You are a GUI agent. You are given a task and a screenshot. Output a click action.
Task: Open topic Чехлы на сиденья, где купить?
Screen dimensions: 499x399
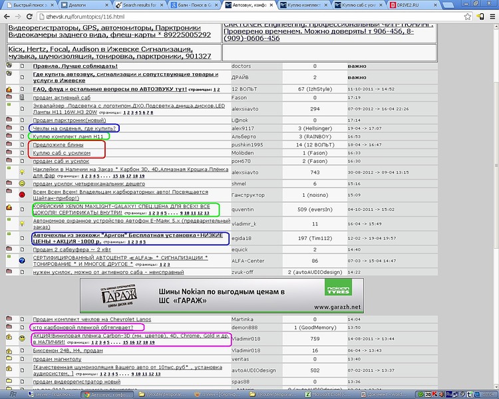tap(75, 128)
